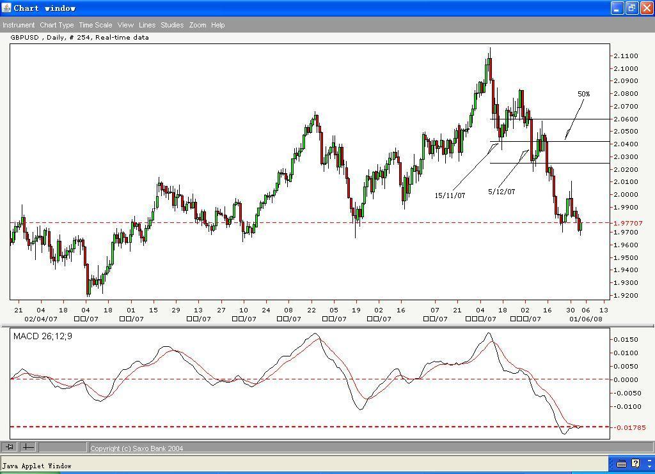Click the 0.0150 MACD axis label
This screenshot has height=474, width=655.
tap(626, 340)
